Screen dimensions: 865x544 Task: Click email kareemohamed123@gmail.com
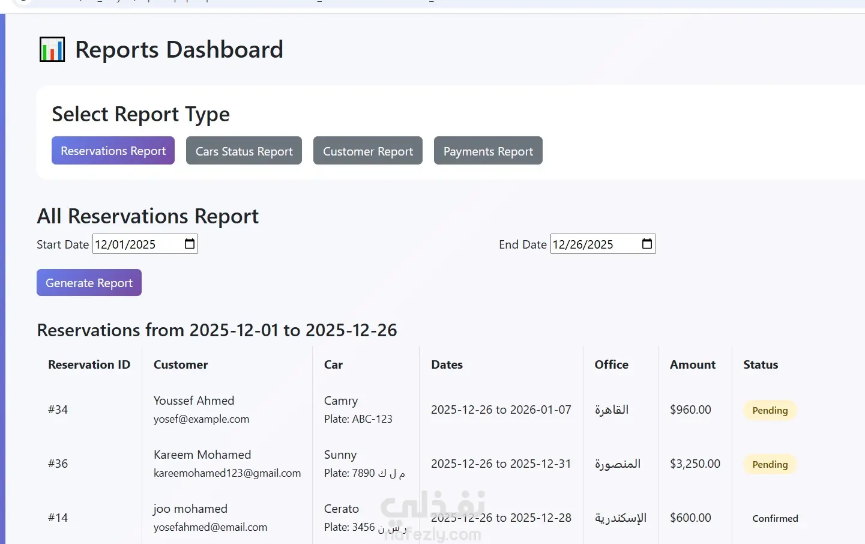(227, 473)
